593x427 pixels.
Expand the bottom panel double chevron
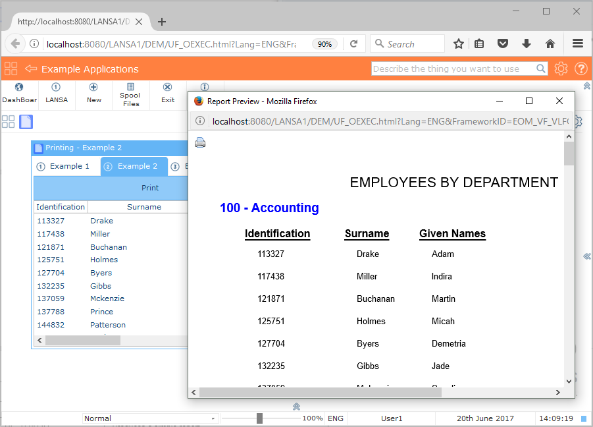click(296, 407)
